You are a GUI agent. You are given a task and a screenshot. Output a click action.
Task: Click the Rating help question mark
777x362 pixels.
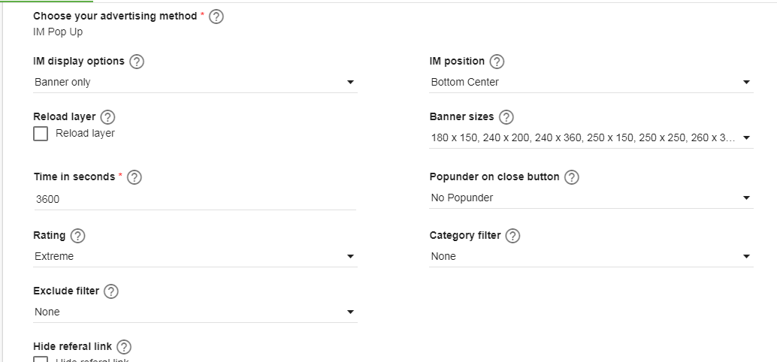pos(77,236)
